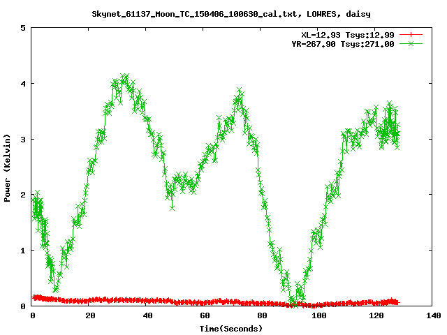This screenshot has width=447, height=335.
Task: Click the 100 tick label on x-axis
Action: coord(319,315)
